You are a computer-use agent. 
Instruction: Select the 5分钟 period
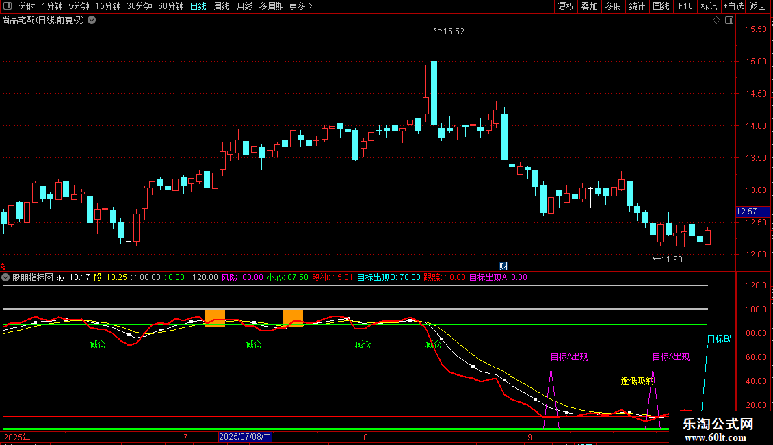(79, 6)
